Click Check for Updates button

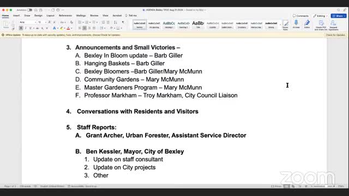click(x=335, y=35)
